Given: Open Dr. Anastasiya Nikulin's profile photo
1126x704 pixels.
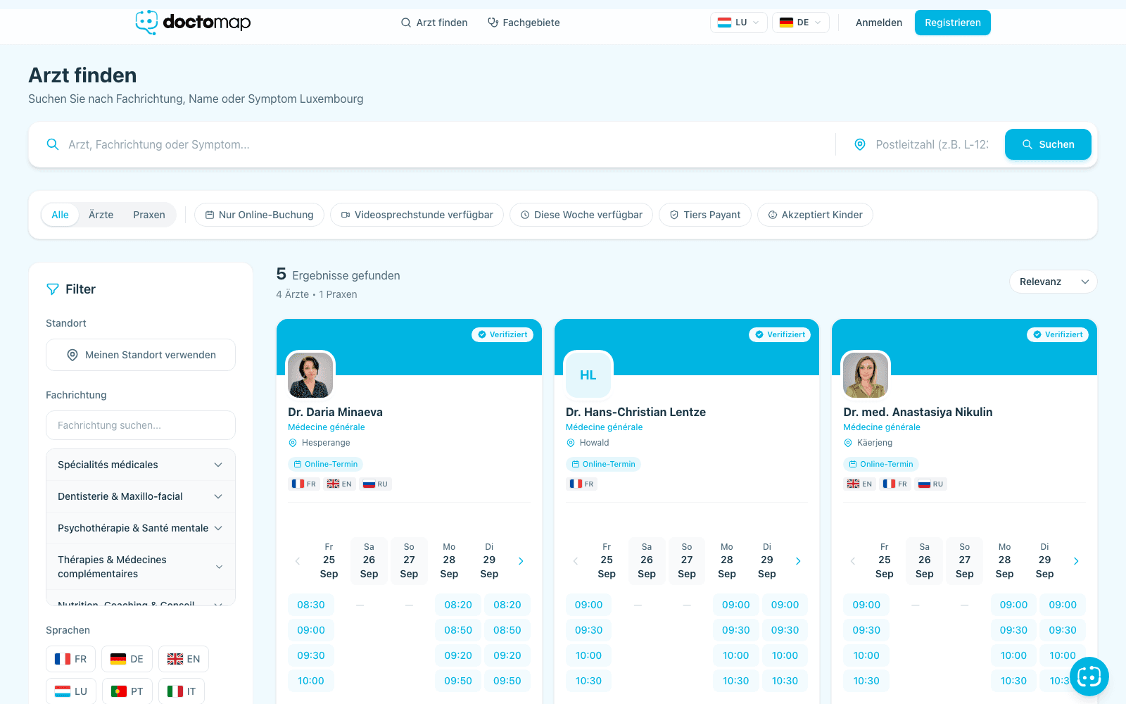Looking at the screenshot, I should click(x=866, y=375).
